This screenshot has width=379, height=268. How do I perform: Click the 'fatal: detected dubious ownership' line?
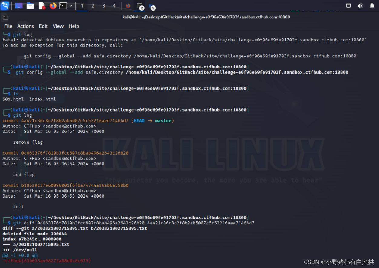tap(185, 40)
